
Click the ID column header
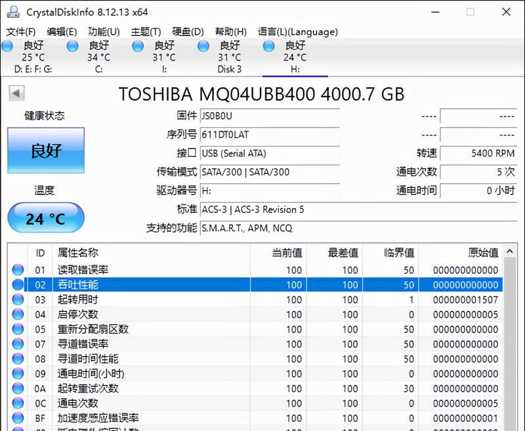[40, 253]
